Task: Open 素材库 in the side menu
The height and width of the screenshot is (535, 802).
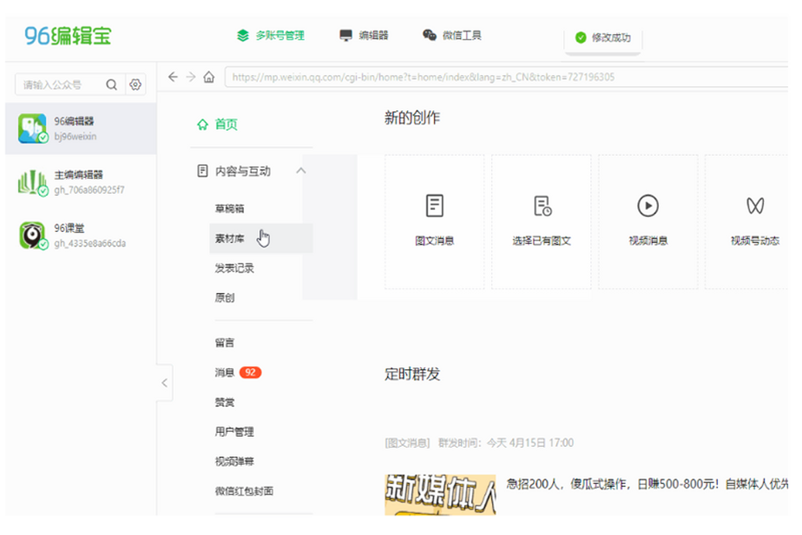Action: [230, 239]
